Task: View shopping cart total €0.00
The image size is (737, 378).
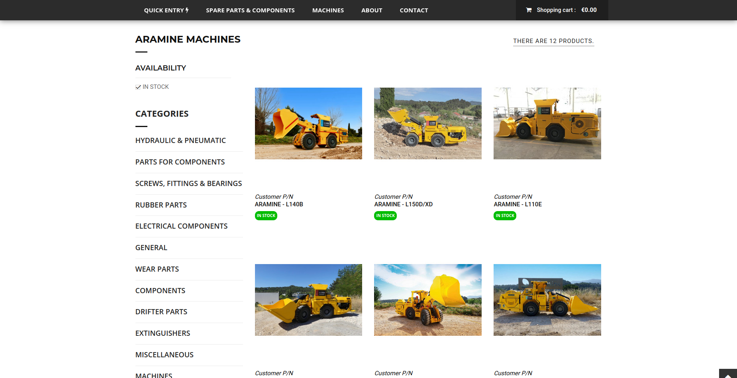Action: [589, 10]
